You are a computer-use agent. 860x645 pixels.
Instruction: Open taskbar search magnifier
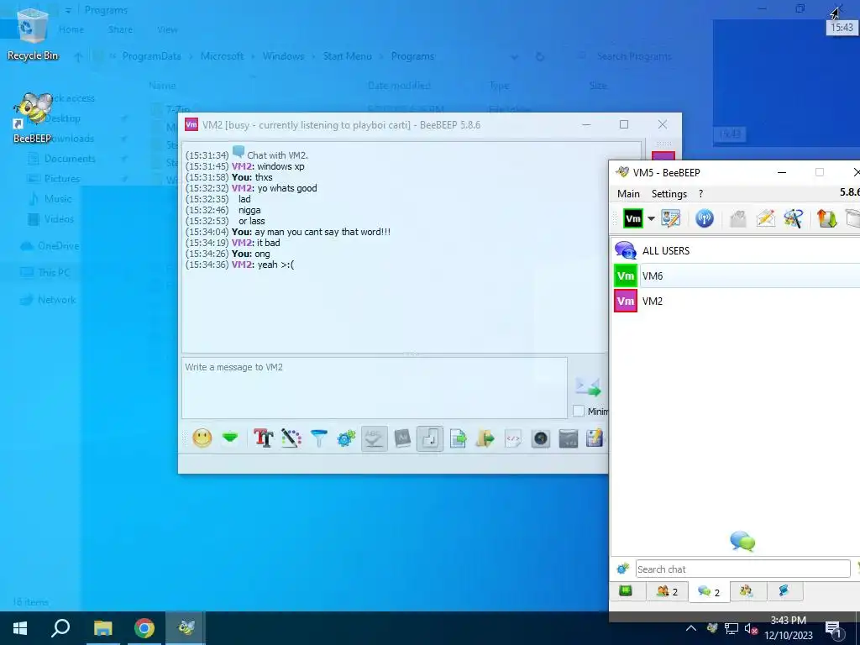[x=60, y=628]
